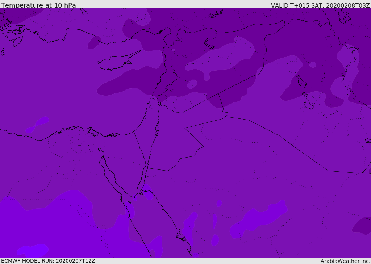This screenshot has height=264, width=371.
Task: Click the 'VALID T+015 SAT. 20200208T03Z' timestamp
Action: (x=320, y=5)
